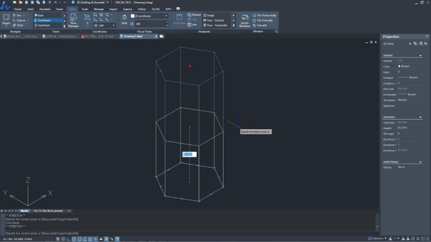This screenshot has height=242, width=431.
Task: Click the Hide visual style button
Action: tap(124, 19)
